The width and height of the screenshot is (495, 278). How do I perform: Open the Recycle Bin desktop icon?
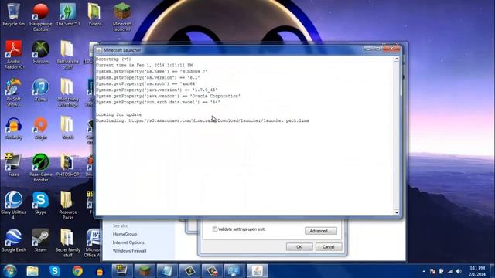click(x=13, y=15)
